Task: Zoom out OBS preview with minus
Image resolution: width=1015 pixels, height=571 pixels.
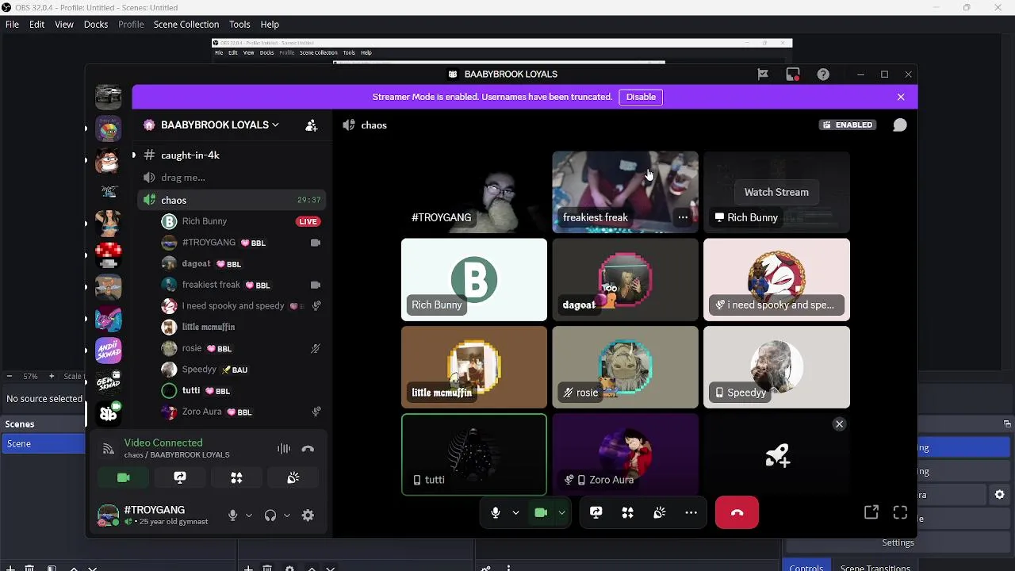Action: point(9,376)
